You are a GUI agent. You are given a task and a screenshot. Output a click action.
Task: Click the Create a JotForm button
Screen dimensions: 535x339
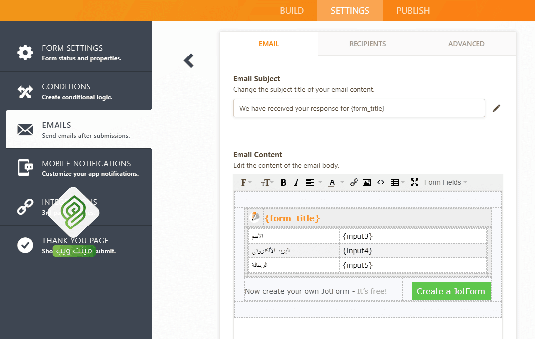pos(451,291)
